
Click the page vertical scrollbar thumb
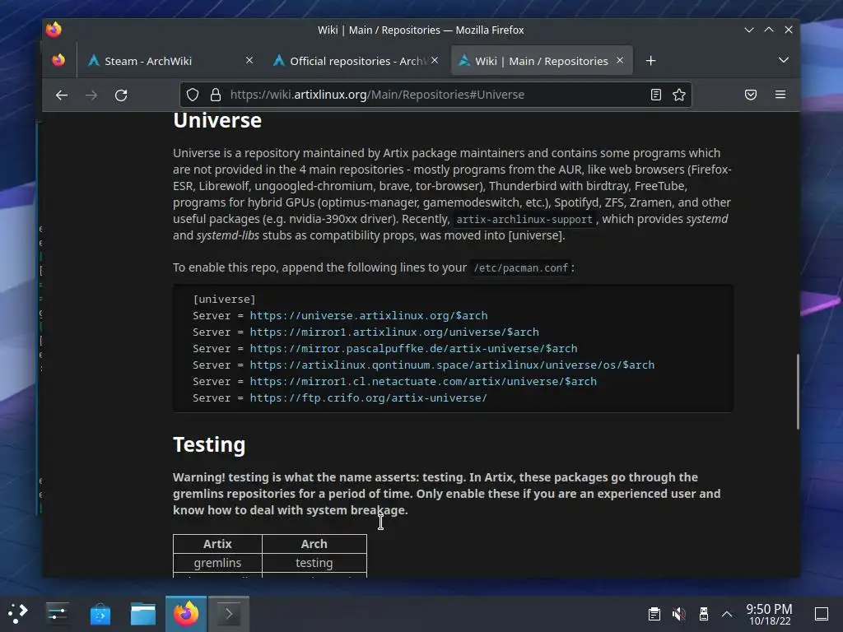tap(797, 392)
